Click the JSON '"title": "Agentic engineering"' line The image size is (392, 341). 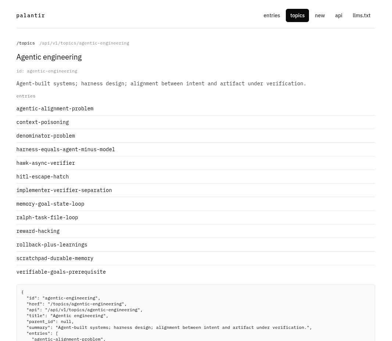(68, 316)
